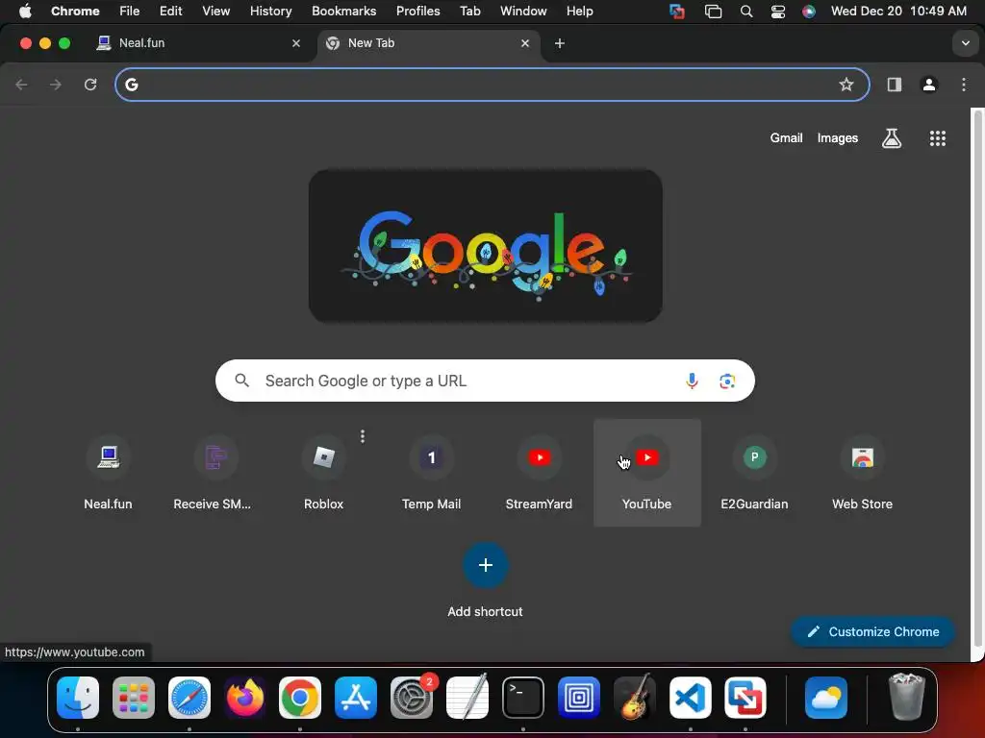Launch Visual Studio Code from the dock
The height and width of the screenshot is (738, 985).
[x=690, y=698]
